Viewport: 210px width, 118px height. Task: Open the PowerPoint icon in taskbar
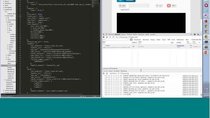pyautogui.click(x=206, y=52)
